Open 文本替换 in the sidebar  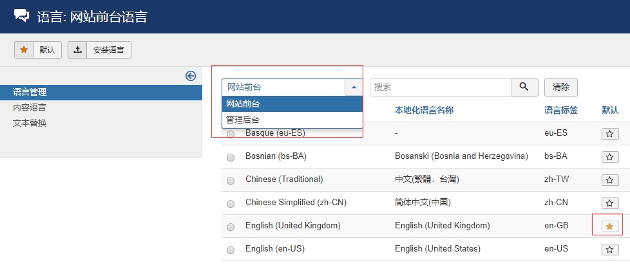(x=30, y=123)
